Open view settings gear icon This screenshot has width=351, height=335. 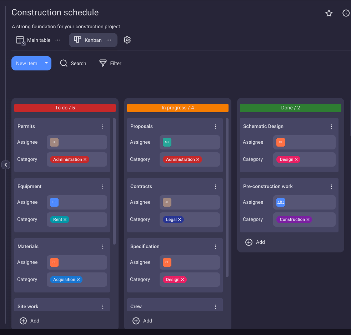(x=127, y=40)
